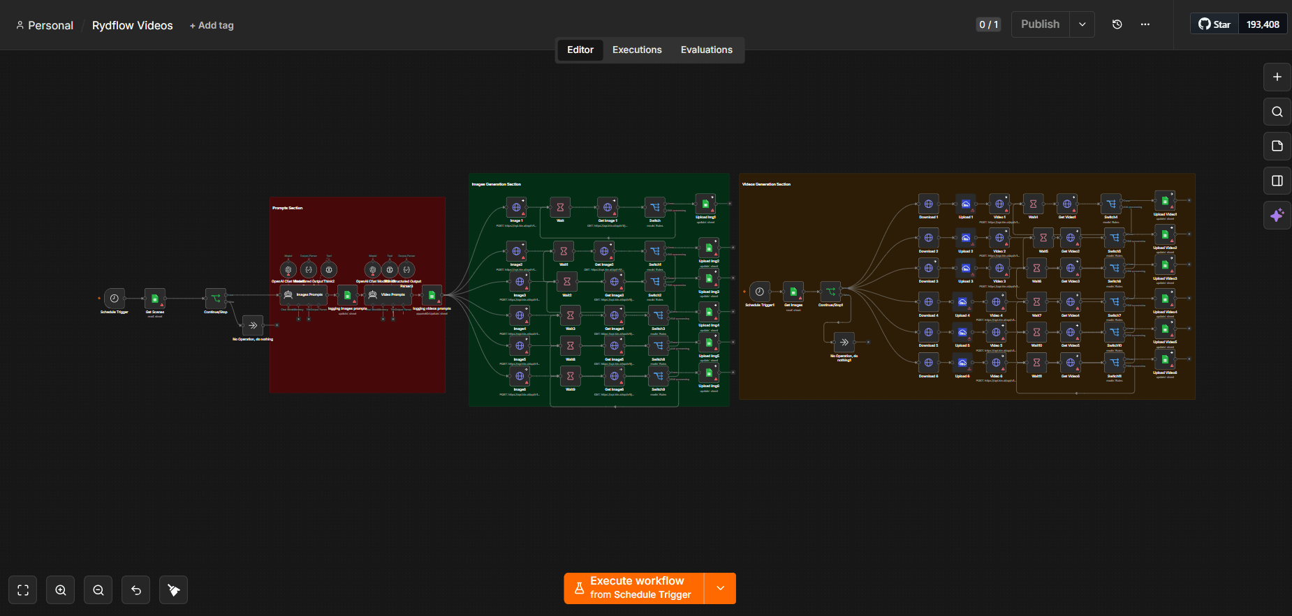Add a sticky note to canvas

point(1277,146)
